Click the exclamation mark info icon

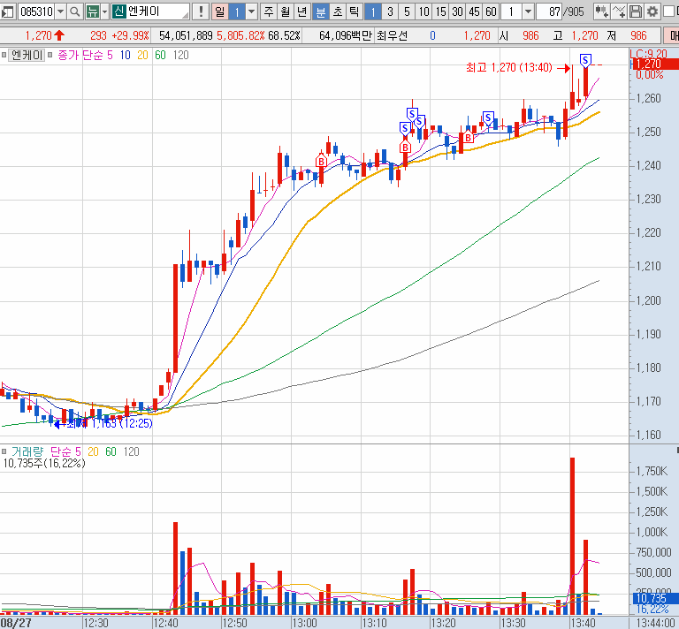pos(202,12)
